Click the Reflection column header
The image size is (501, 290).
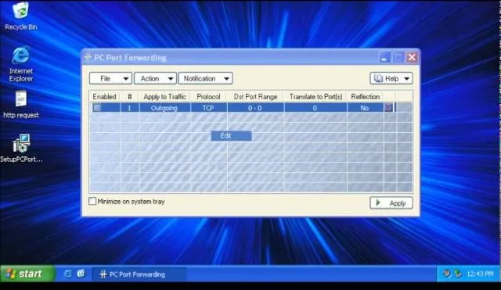366,97
